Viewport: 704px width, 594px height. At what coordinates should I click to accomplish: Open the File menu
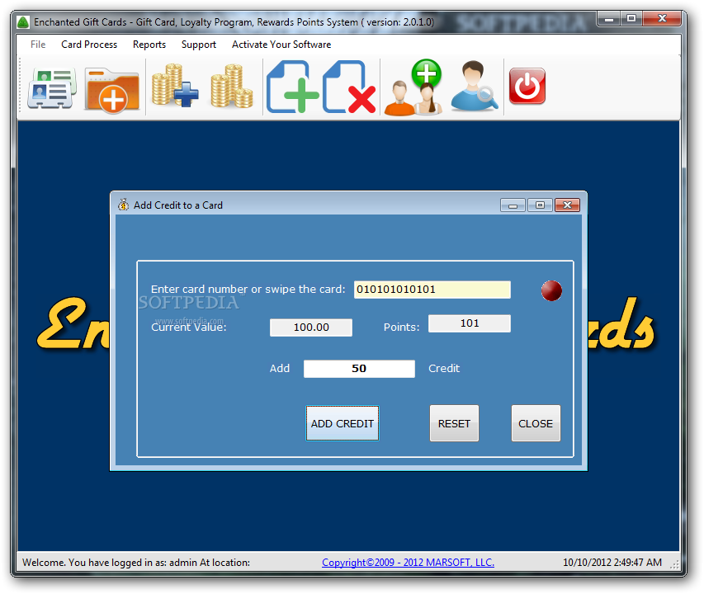click(x=38, y=45)
